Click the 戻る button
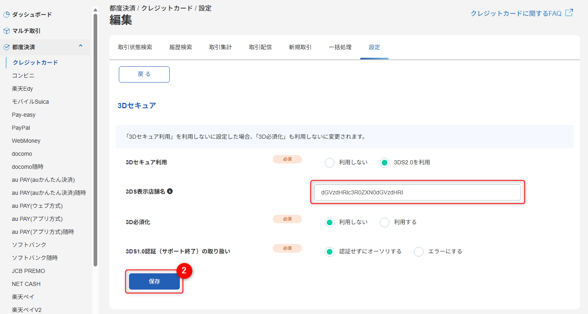Image resolution: width=588 pixels, height=314 pixels. click(144, 74)
